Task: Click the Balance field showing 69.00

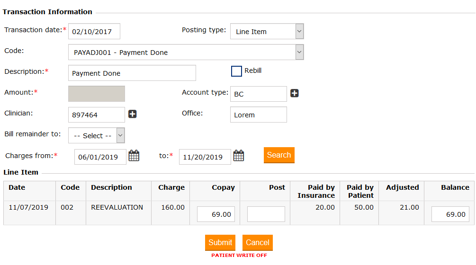Action: coord(450,214)
